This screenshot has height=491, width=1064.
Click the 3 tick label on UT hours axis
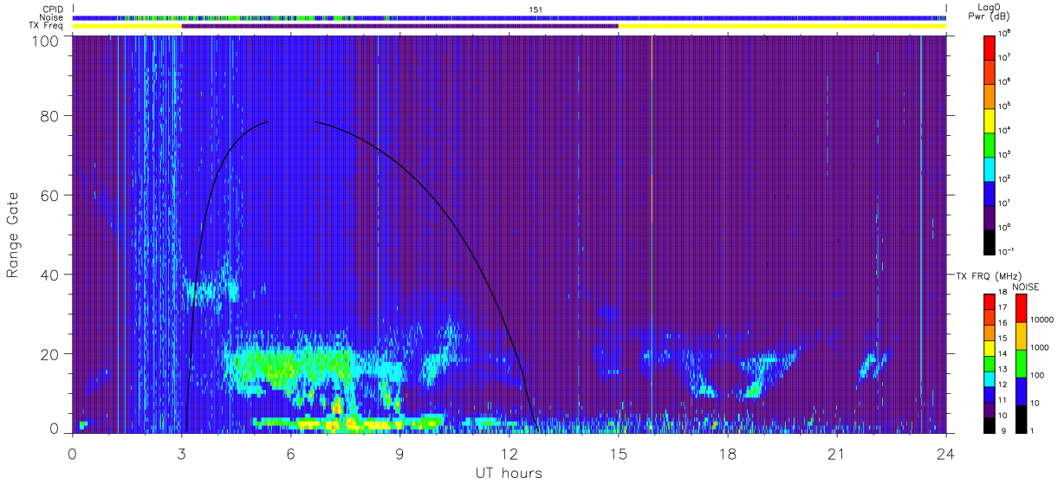point(182,453)
